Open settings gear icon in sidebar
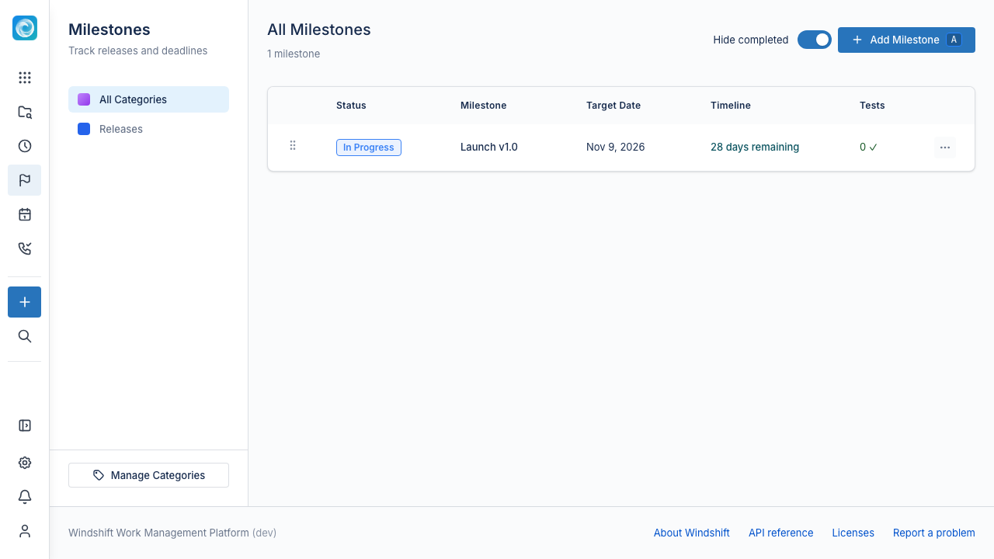This screenshot has width=994, height=559. click(x=25, y=463)
